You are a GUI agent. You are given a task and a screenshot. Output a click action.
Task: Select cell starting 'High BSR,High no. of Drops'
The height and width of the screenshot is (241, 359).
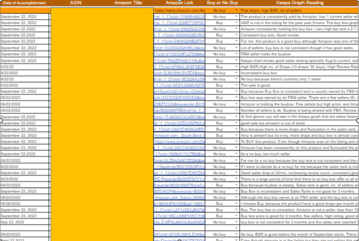[x=299, y=67]
